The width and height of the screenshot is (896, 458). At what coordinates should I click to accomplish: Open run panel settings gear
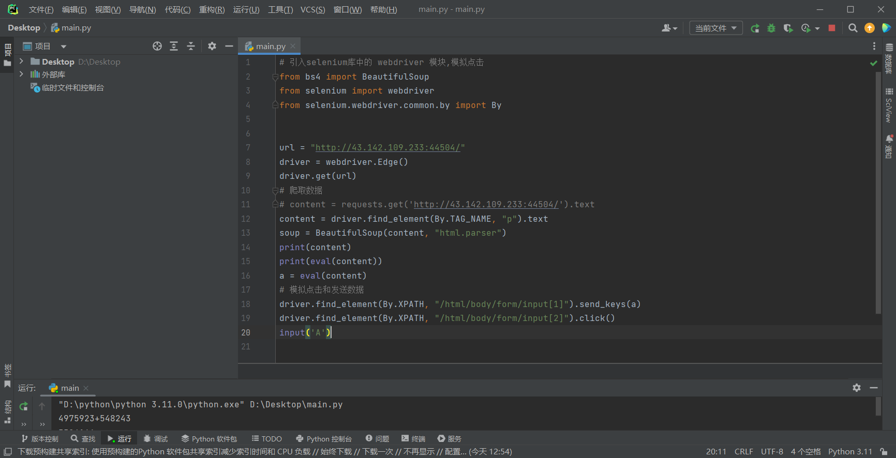pos(857,388)
